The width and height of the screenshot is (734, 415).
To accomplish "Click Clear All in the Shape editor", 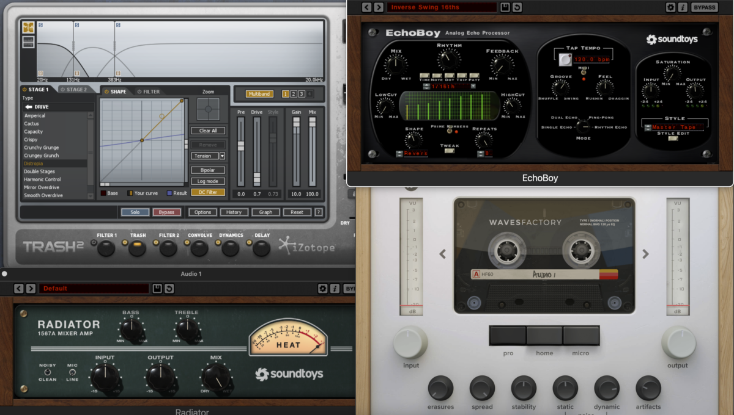I will coord(207,130).
